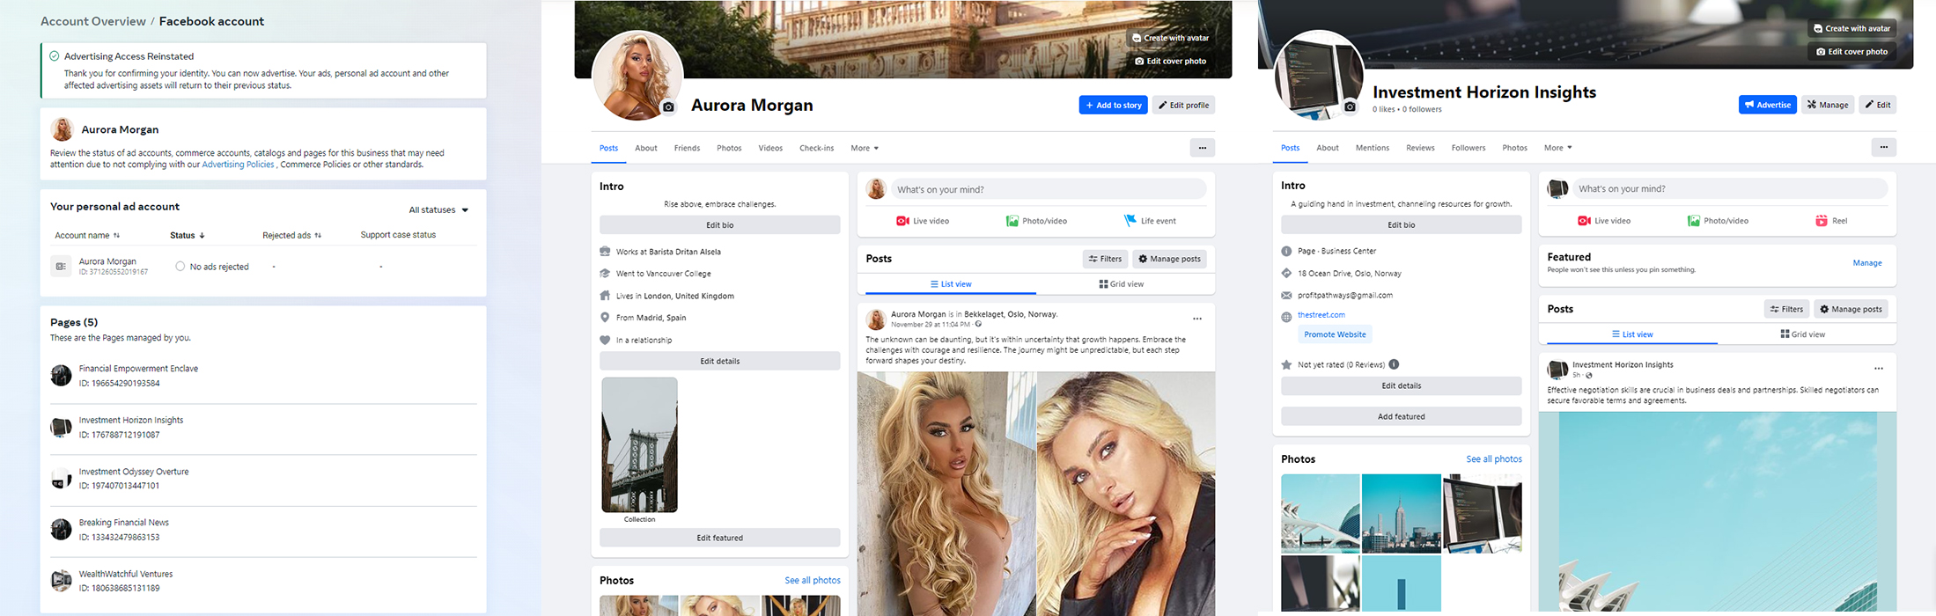This screenshot has width=1936, height=616.
Task: Sort by Account name column
Action: 87,235
